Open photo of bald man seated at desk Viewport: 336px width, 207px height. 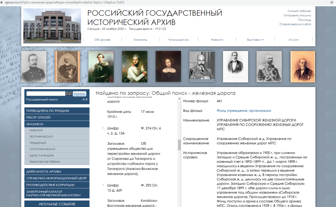point(202,66)
